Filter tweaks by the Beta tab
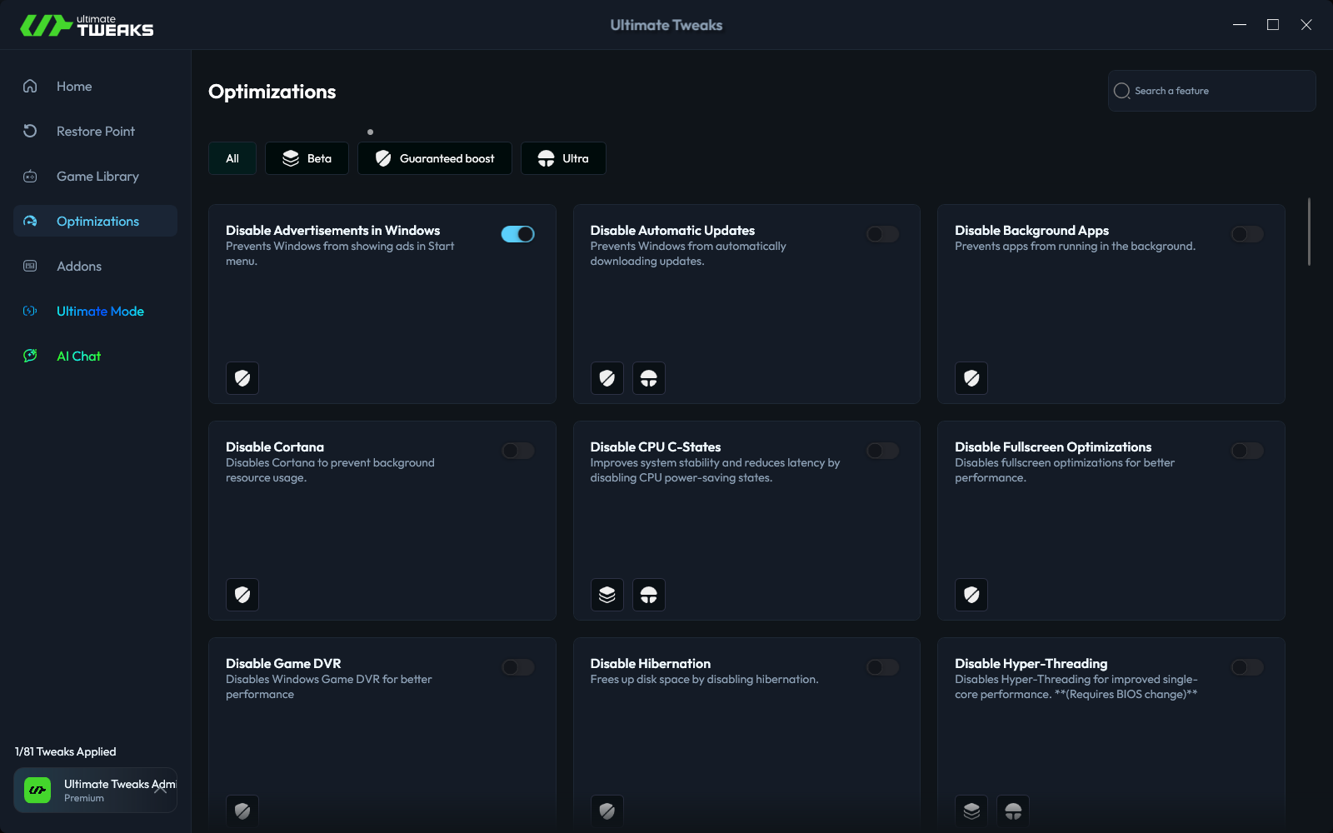1333x833 pixels. pyautogui.click(x=307, y=158)
